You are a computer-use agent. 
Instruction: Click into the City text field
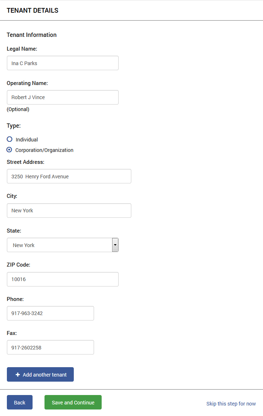coord(69,211)
